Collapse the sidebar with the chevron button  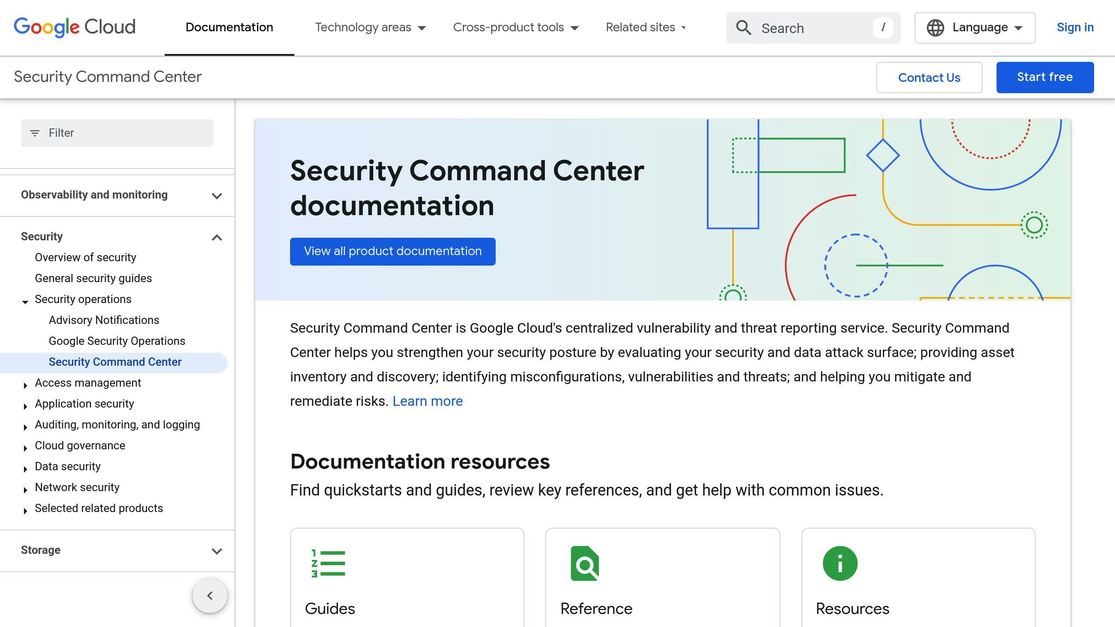click(x=210, y=595)
